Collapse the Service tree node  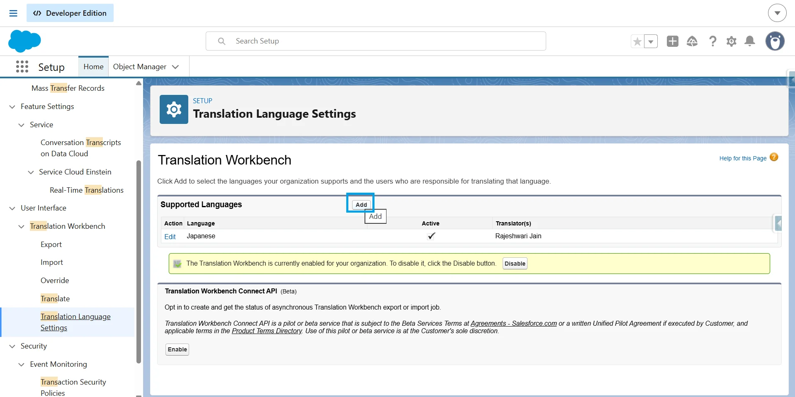pyautogui.click(x=21, y=125)
